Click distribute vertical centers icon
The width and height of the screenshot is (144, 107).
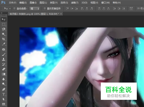tap(104, 9)
